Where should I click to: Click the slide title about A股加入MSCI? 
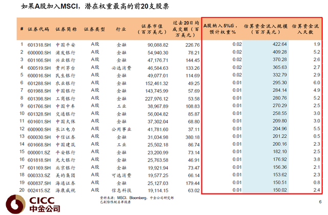(95, 6)
